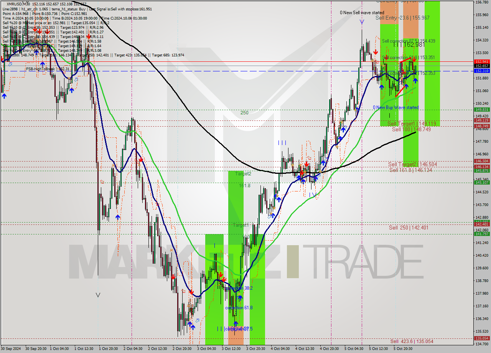Viewport: 491px width, 353px height.
Task: Click the green 'Target2' zone label
Action: pos(243,174)
